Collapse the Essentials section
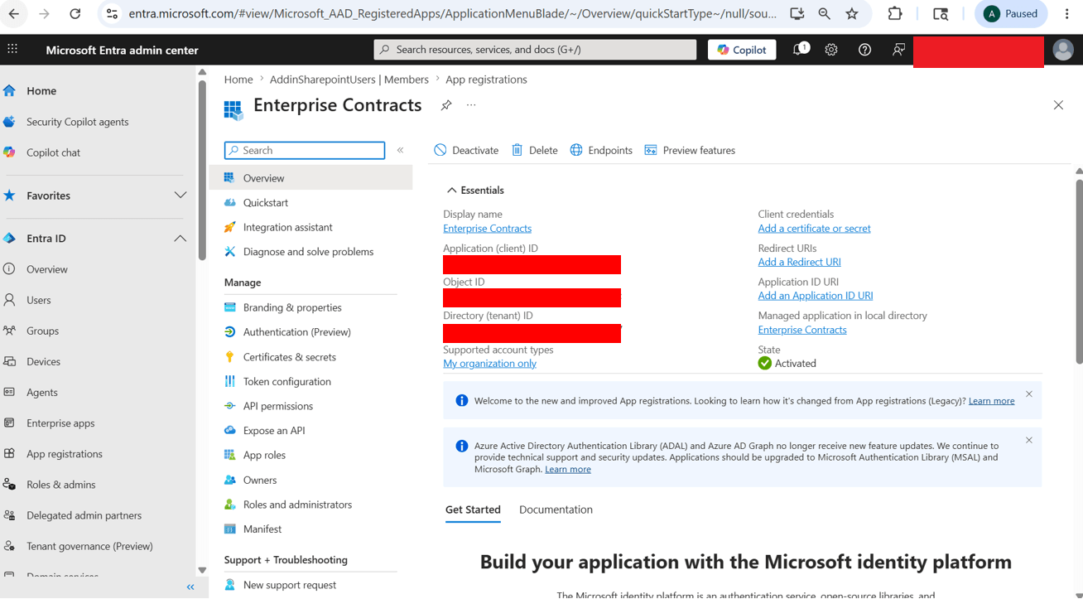Image resolution: width=1083 pixels, height=599 pixels. [x=475, y=190]
